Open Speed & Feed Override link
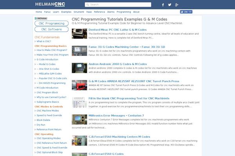The width and height of the screenshot is (235, 156). pyautogui.click(x=49, y=115)
